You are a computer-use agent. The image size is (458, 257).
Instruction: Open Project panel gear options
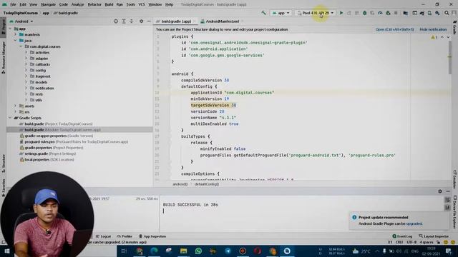click(142, 21)
